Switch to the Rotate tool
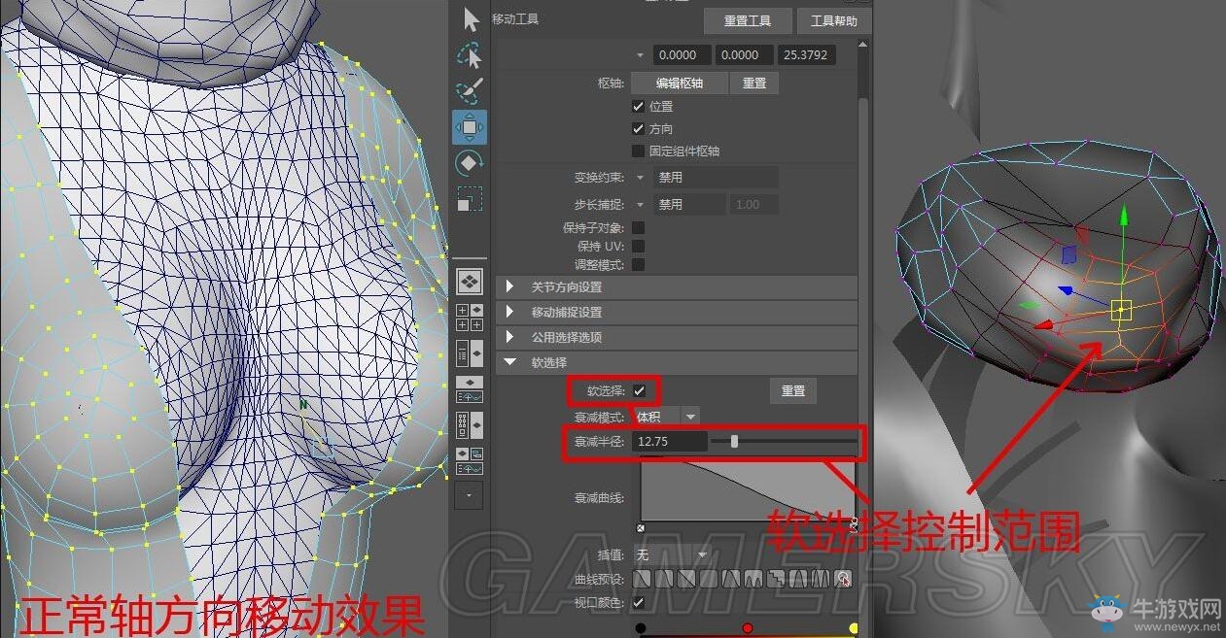The width and height of the screenshot is (1226, 638). (x=470, y=162)
